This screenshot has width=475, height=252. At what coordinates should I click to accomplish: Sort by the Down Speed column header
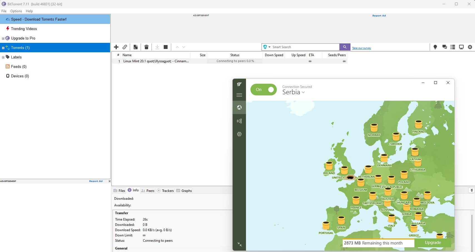point(273,55)
